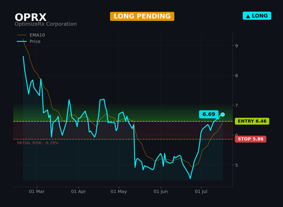The width and height of the screenshot is (283, 207).
Task: Click the current price endpoint dot
Action: tap(222, 114)
